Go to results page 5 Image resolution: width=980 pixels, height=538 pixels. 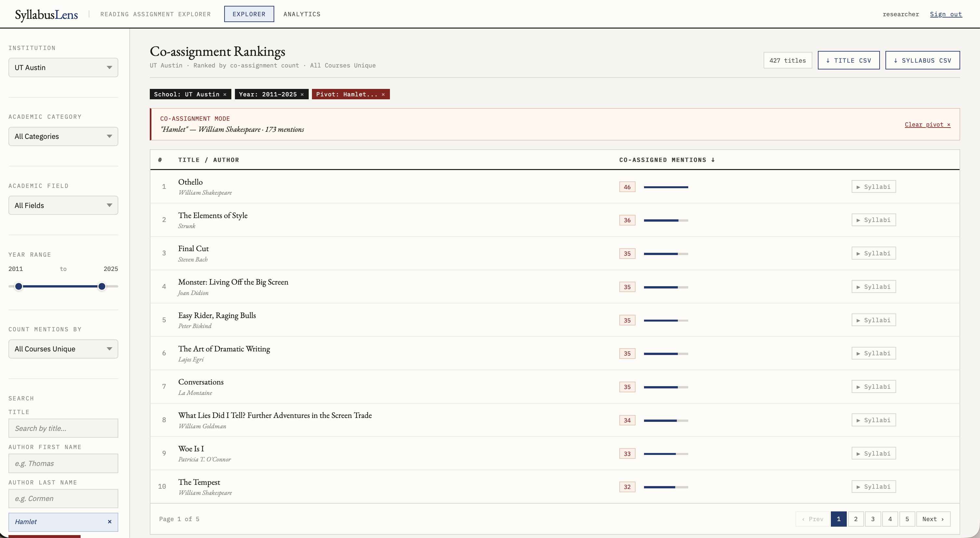tap(907, 519)
